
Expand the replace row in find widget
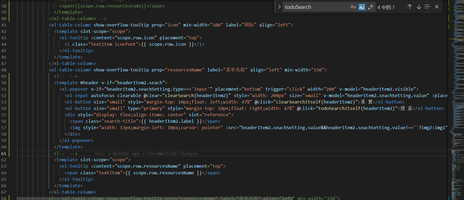point(279,7)
